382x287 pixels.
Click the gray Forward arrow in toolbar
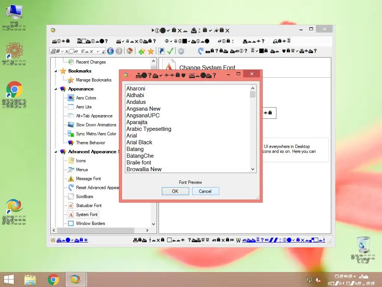[x=119, y=51]
